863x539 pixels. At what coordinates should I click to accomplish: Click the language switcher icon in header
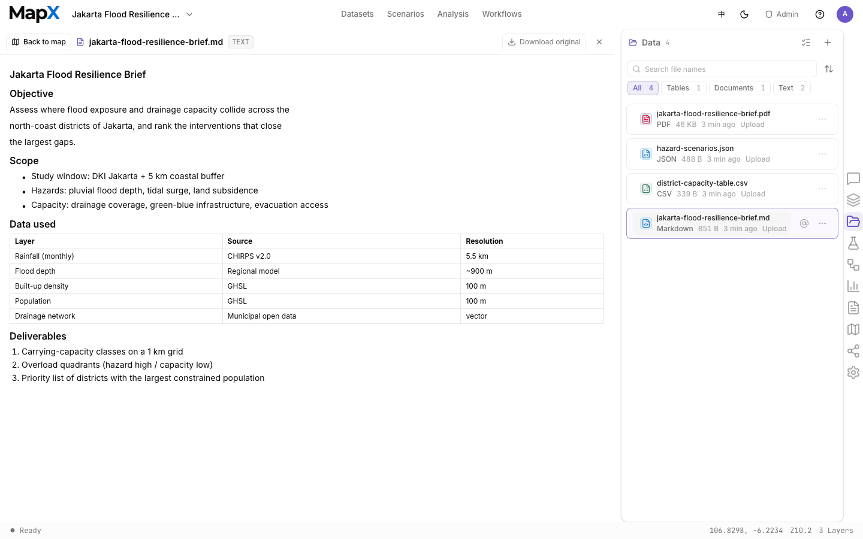coord(722,14)
